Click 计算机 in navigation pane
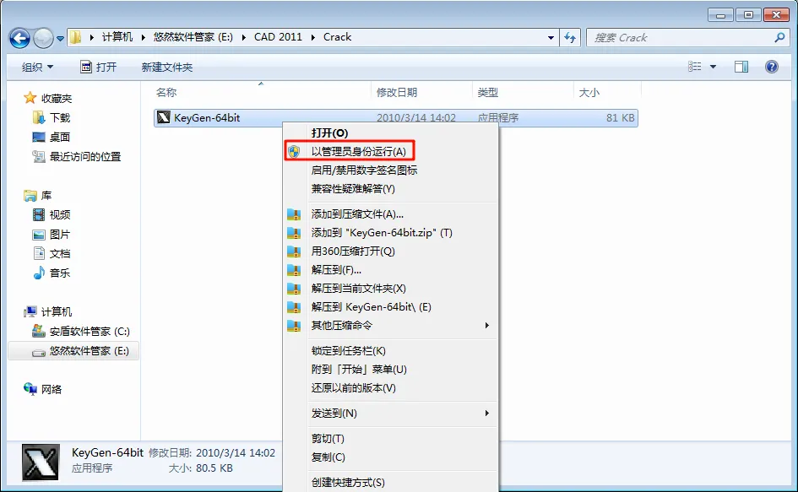This screenshot has height=492, width=798. click(x=57, y=311)
